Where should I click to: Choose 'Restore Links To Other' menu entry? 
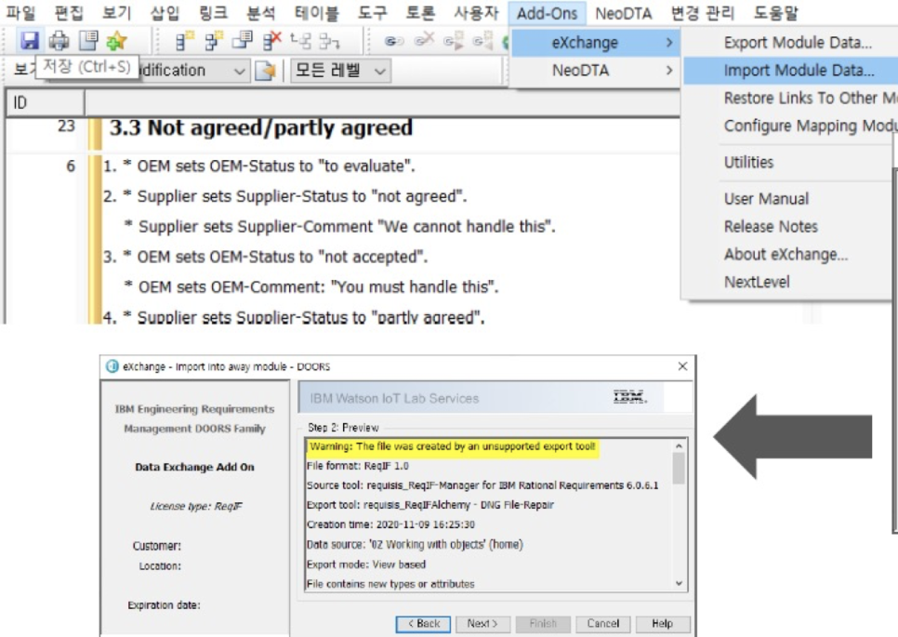(810, 98)
